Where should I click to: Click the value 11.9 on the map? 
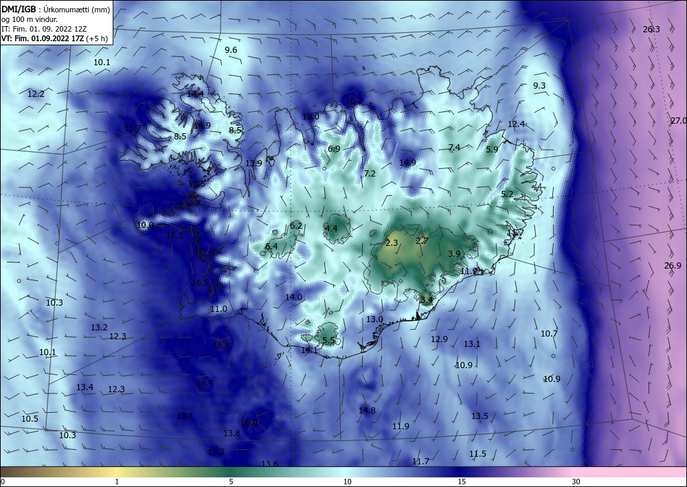coord(401,426)
